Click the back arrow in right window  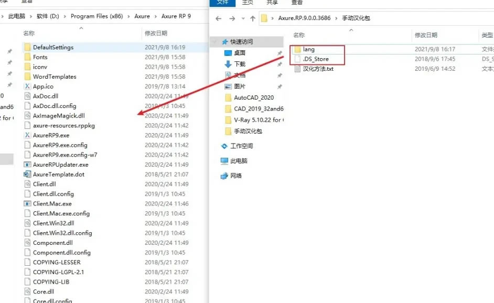218,19
